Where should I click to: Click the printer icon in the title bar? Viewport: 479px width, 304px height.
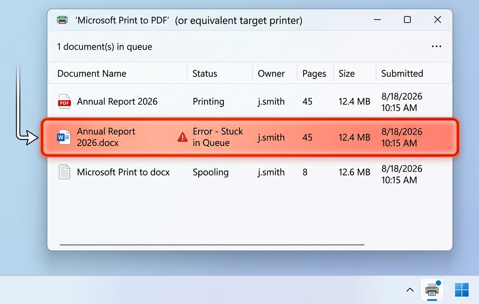(x=62, y=20)
